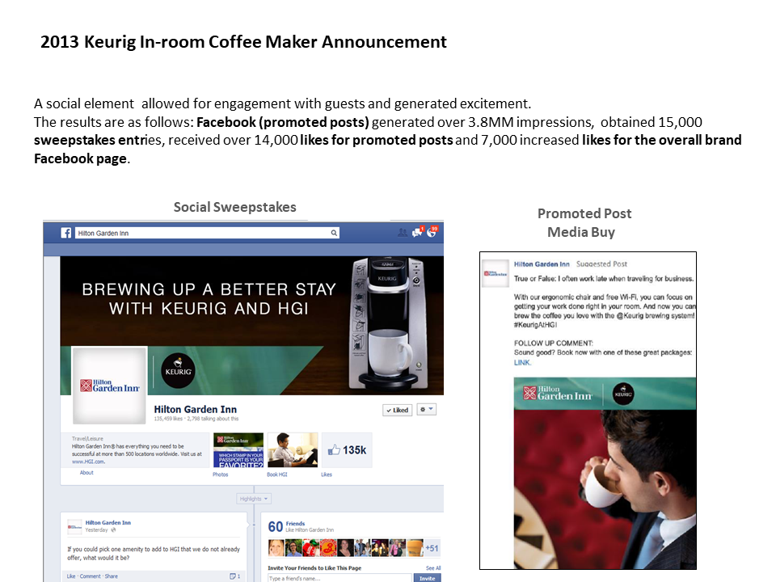Click the comment count icon on post
776x582 pixels.
234,576
